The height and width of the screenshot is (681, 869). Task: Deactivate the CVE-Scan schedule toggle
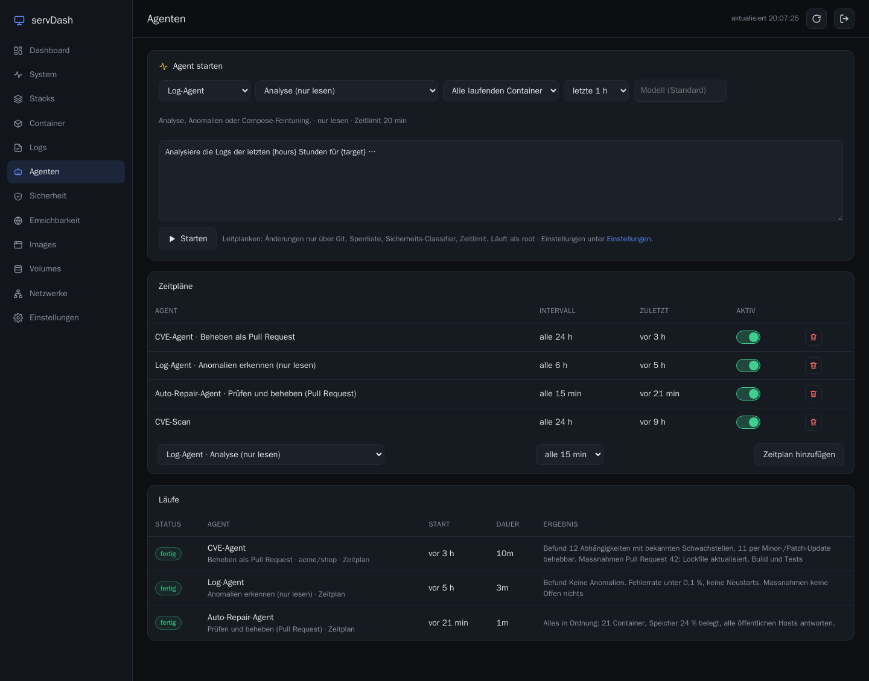coord(748,422)
